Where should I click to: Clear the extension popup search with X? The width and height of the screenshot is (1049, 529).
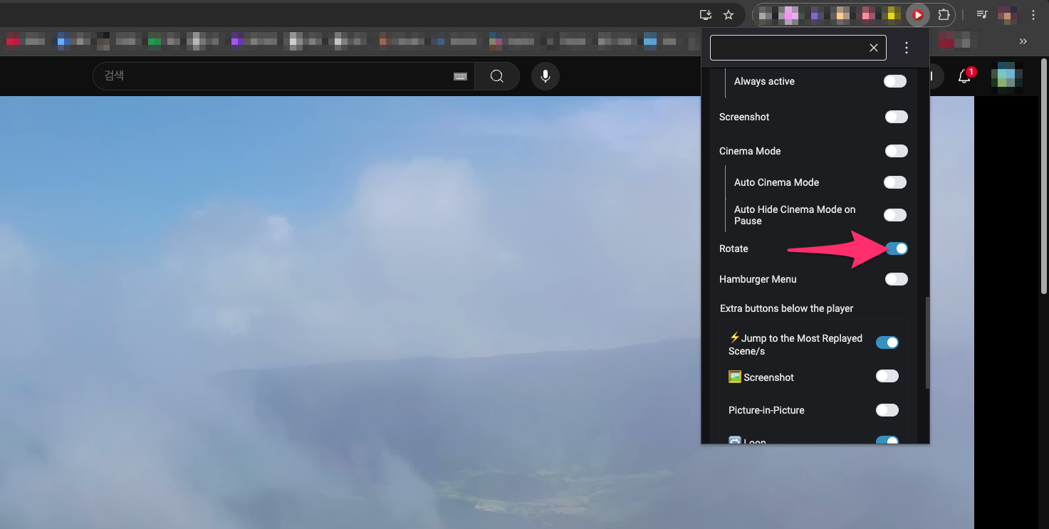coord(874,48)
